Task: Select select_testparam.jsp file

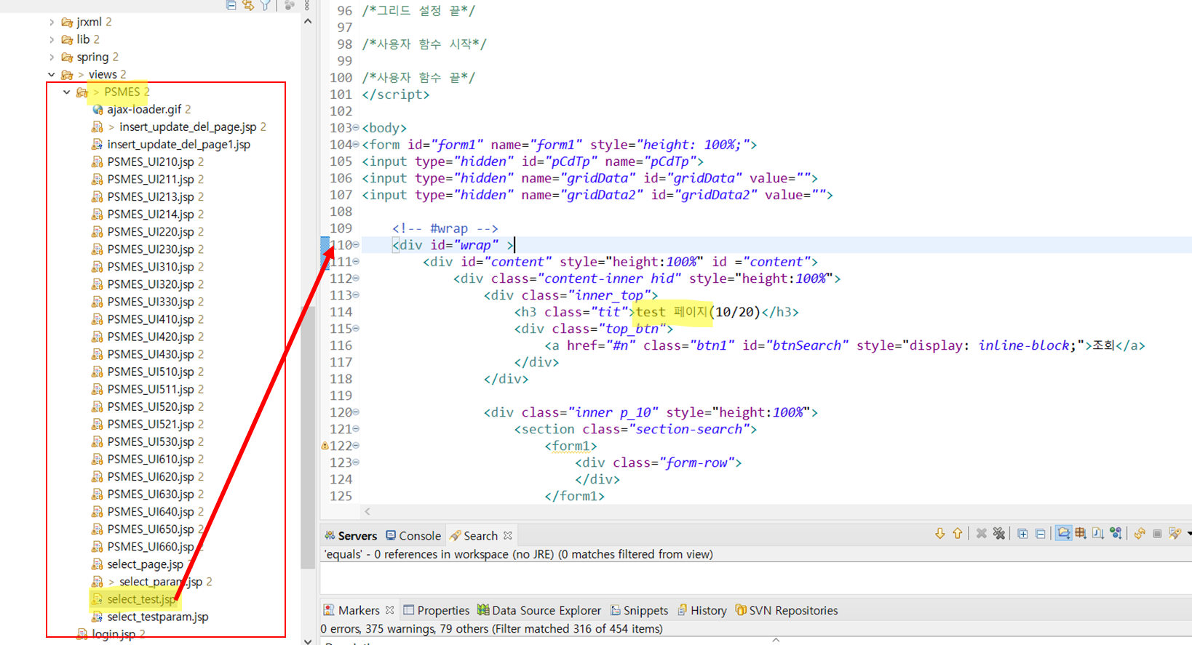Action: (x=157, y=617)
